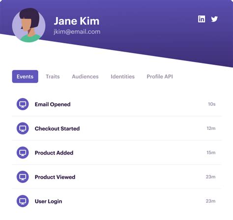The height and width of the screenshot is (220, 233).
Task: Go to the Profile API tab
Action: coord(160,76)
